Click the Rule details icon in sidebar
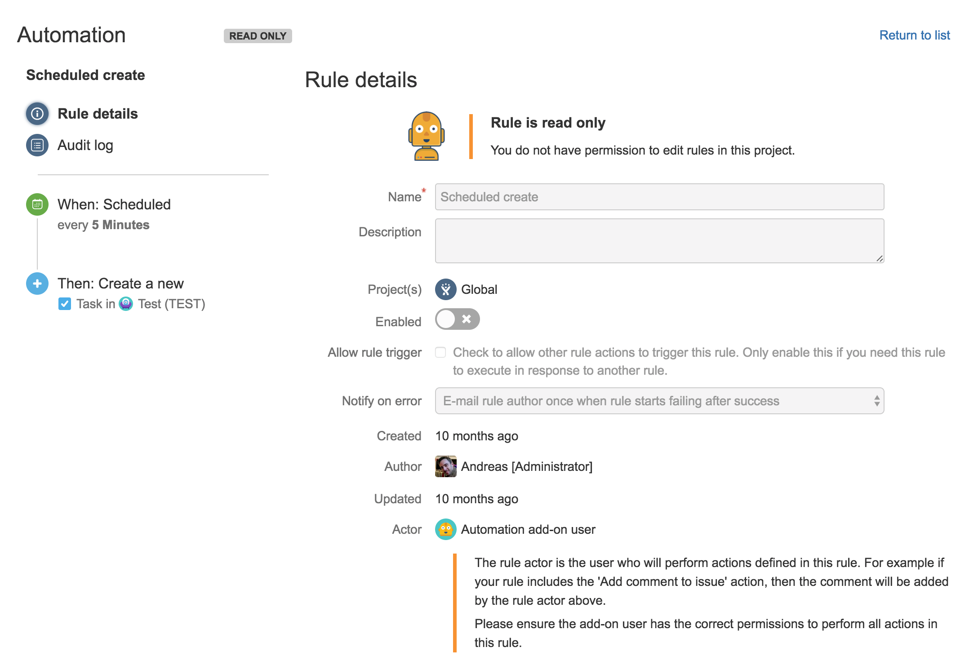 (38, 113)
